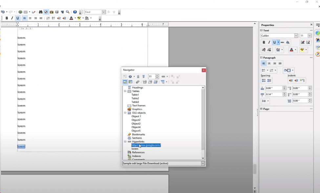Open the Navigator document selection dropdown
Screen dimensions: 320x193
pos(203,163)
